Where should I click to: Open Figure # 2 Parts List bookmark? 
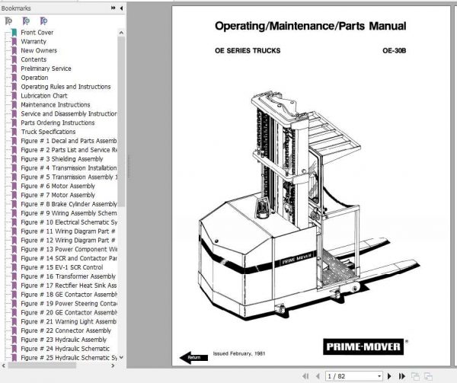click(69, 150)
